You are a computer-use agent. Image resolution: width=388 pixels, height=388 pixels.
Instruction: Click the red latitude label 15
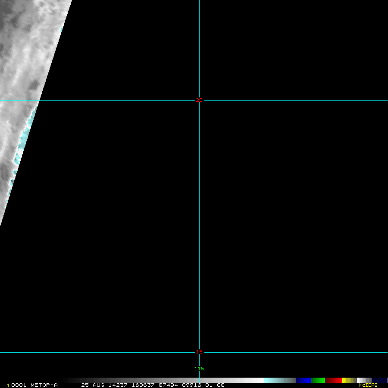coord(199,352)
